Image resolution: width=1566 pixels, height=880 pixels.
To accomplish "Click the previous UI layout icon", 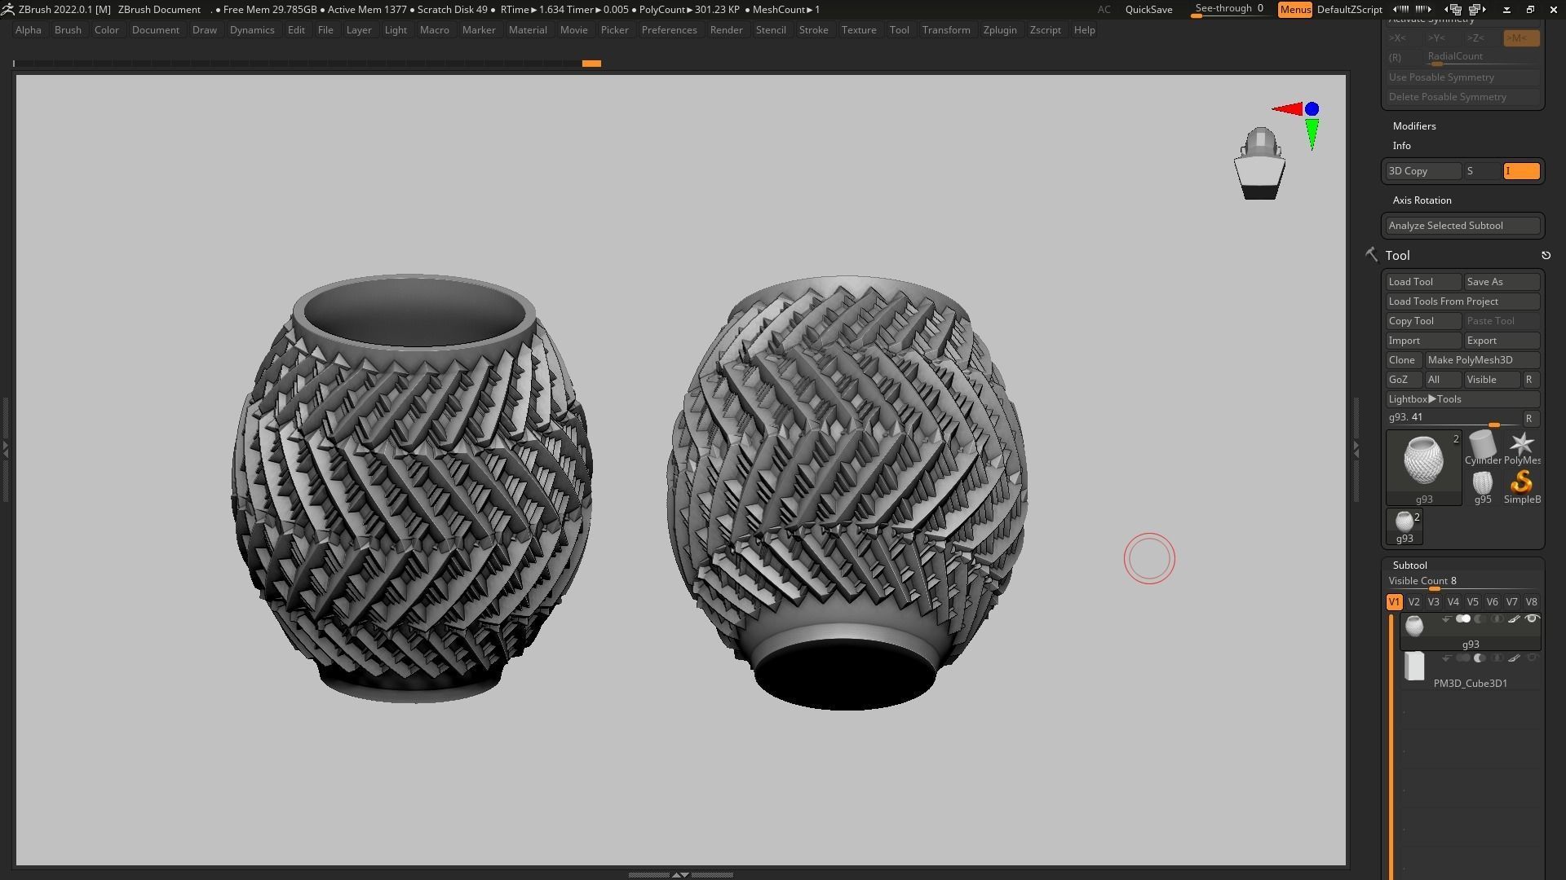I will coord(1455,10).
